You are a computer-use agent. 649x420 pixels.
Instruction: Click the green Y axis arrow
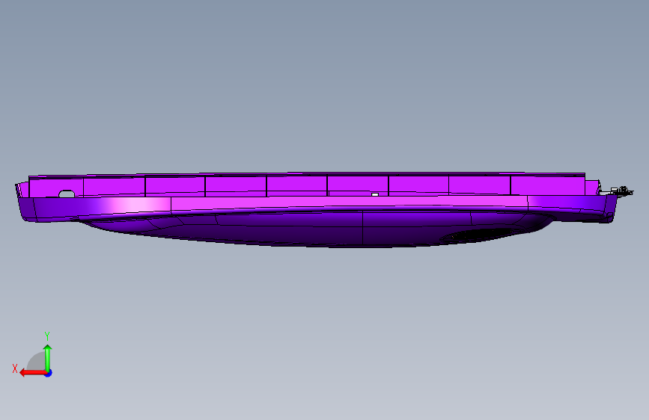pos(48,357)
